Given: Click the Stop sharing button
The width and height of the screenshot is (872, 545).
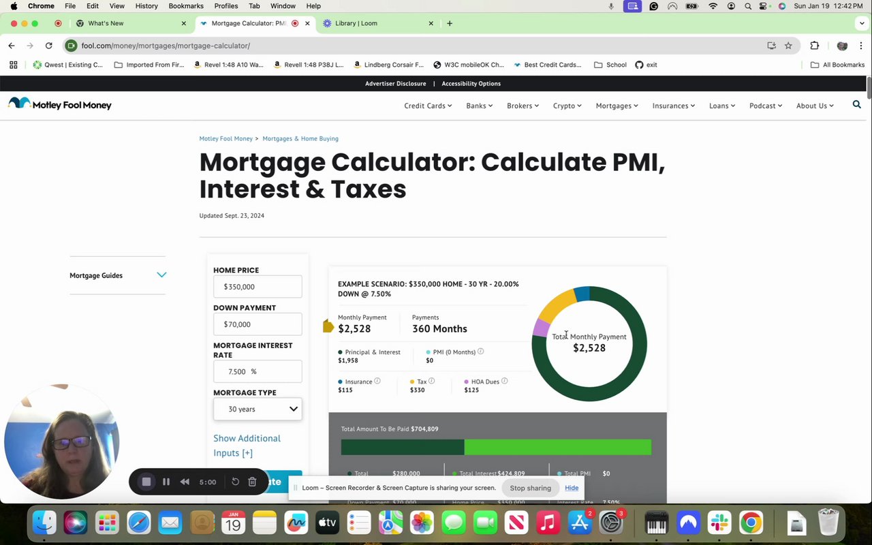Looking at the screenshot, I should [x=530, y=488].
